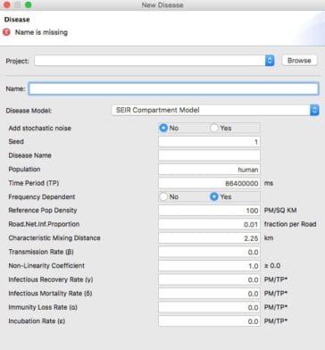Click the Transmission Rate field
This screenshot has height=350, width=325.
click(x=209, y=252)
